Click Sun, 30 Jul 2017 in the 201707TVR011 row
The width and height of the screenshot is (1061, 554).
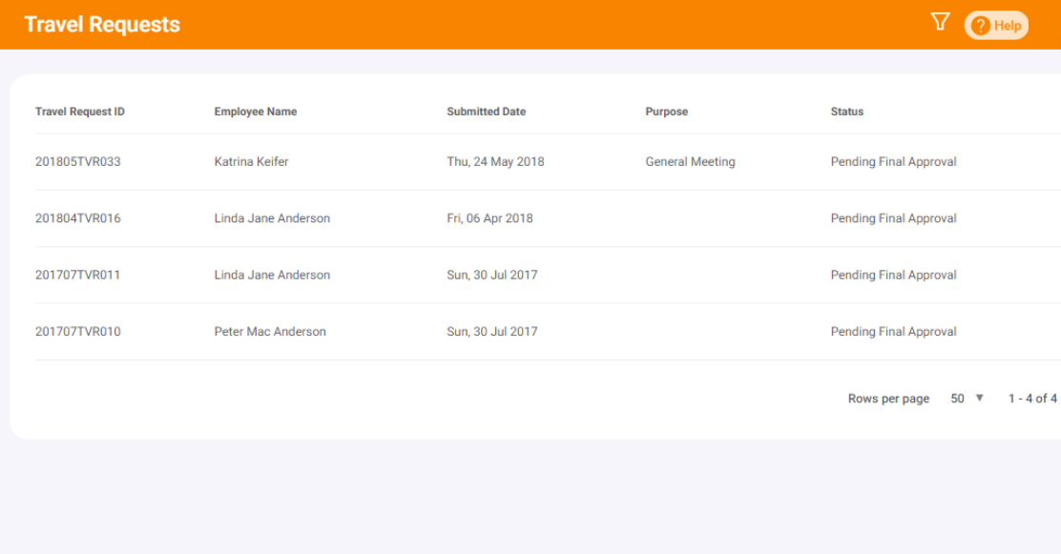coord(492,276)
